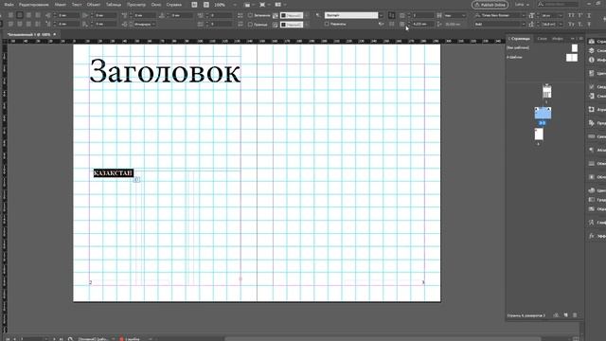Close the document tab
Screen dimensions: 606x341
pyautogui.click(x=55, y=34)
